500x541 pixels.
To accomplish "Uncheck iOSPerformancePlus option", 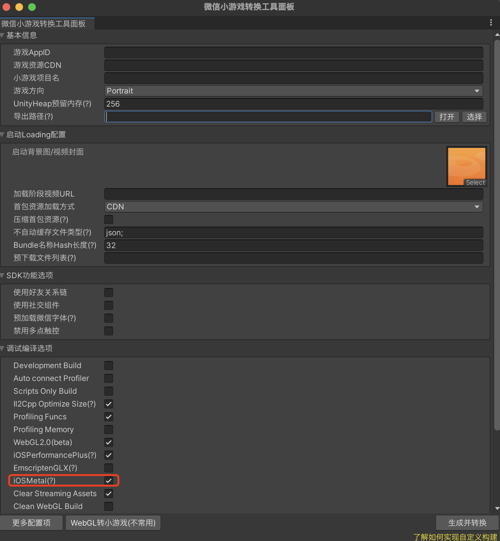I will 109,455.
